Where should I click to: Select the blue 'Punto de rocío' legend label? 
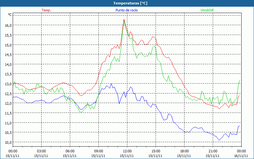(126, 10)
